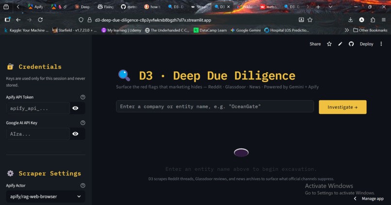Open help tooltip for Apify API Token
391x205 pixels.
click(x=83, y=97)
